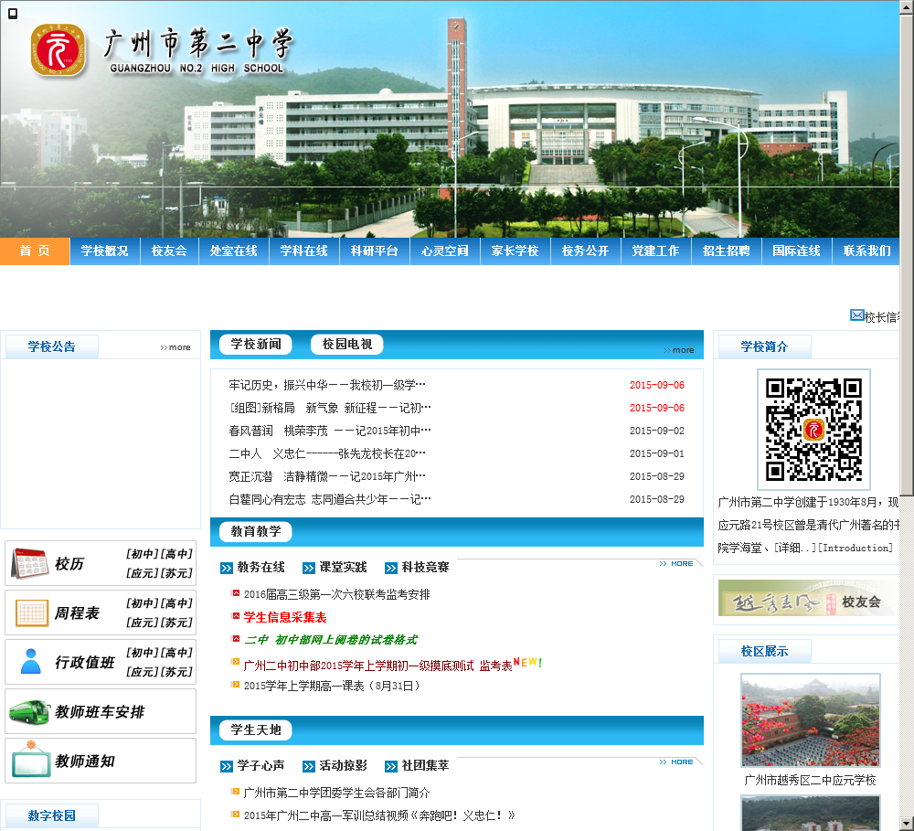The image size is (914, 831).
Task: Click the small square icon at top-left corner
Action: point(13,13)
